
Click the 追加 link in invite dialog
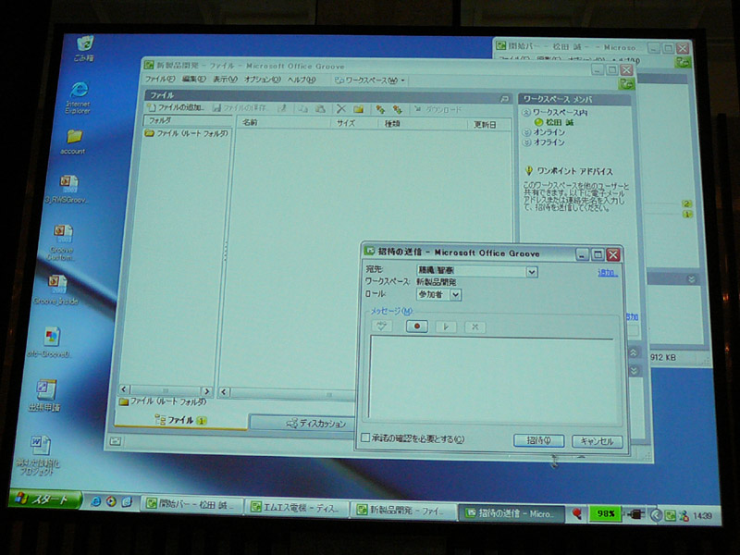pos(608,272)
